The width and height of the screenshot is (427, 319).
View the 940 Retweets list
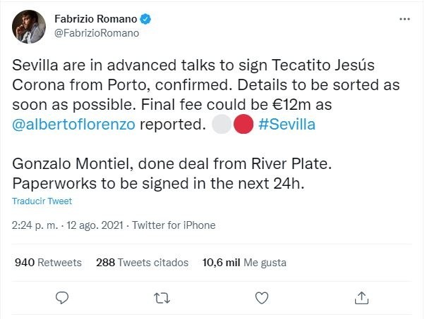(x=48, y=263)
